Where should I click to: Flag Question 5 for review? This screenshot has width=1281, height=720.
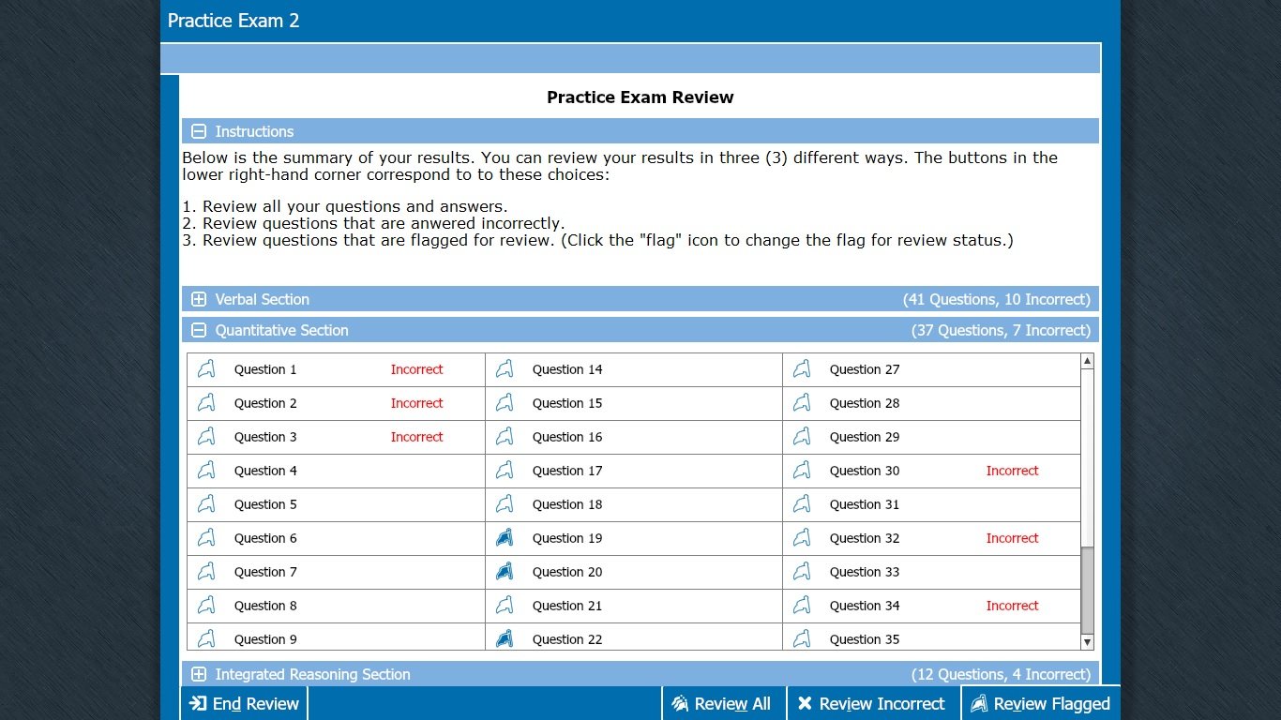coord(206,504)
